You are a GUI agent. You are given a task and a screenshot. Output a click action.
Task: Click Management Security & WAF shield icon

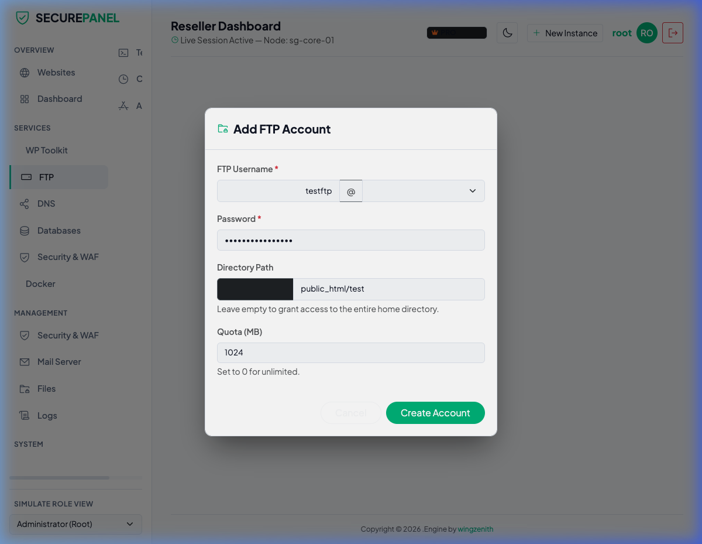(x=25, y=336)
